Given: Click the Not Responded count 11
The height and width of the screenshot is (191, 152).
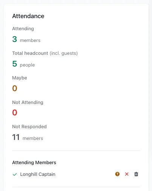Looking at the screenshot, I should pyautogui.click(x=16, y=137).
